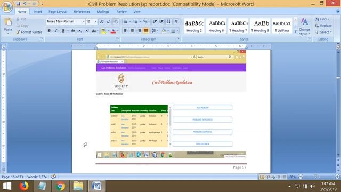Apply the Heading 7 style
341x192 pixels.
238,26
